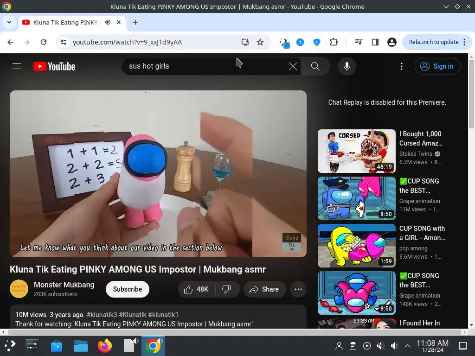The image size is (475, 356).
Task: Open Chrome profile avatar
Action: point(392,42)
